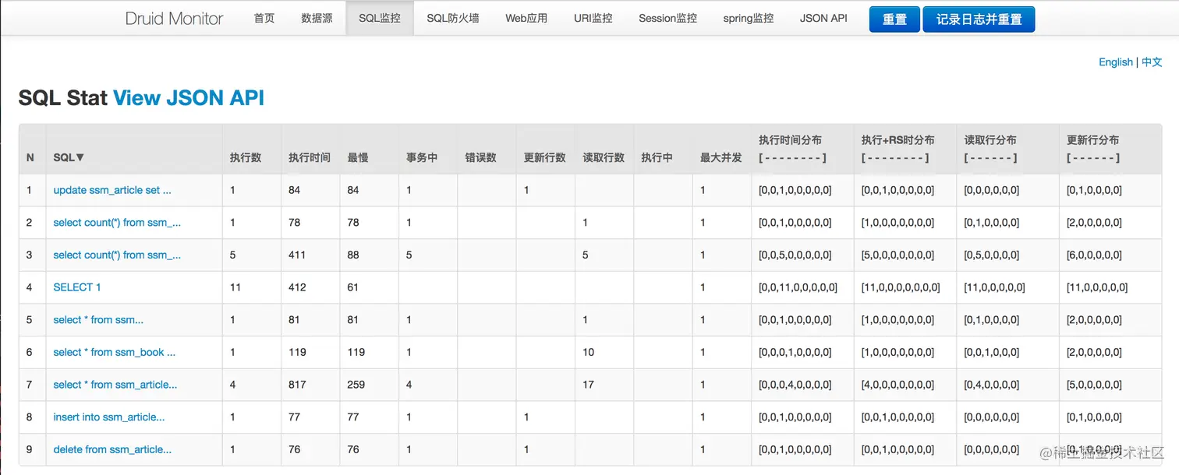The height and width of the screenshot is (475, 1179).
Task: Open the JSON API nav tab
Action: [x=823, y=18]
